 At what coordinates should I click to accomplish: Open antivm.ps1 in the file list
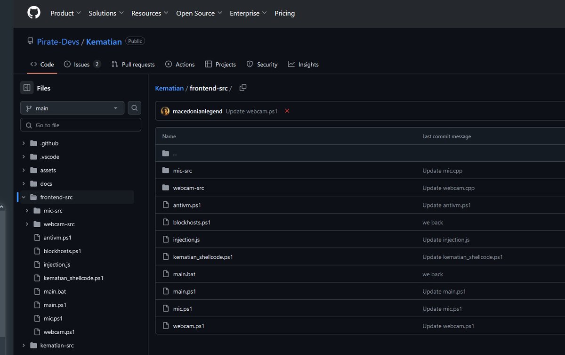[x=187, y=205]
